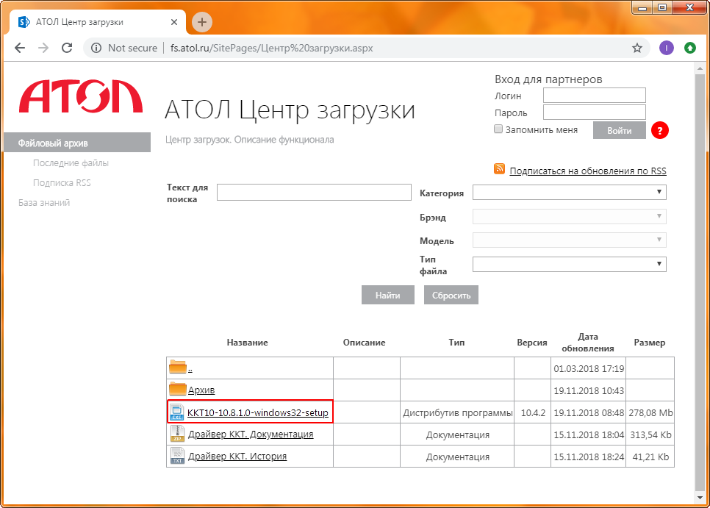This screenshot has width=710, height=508.
Task: Click the orange RSS feed icon
Action: coord(500,170)
